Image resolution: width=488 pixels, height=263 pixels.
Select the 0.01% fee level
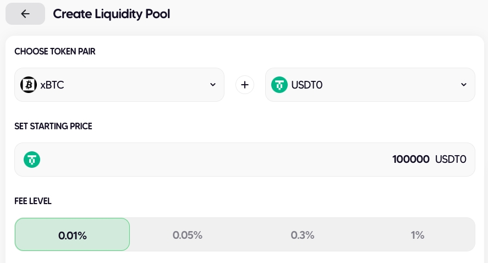[x=73, y=235]
